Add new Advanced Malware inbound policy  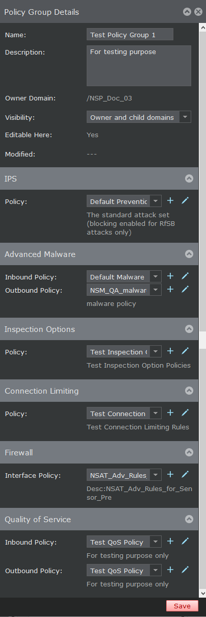click(x=170, y=276)
